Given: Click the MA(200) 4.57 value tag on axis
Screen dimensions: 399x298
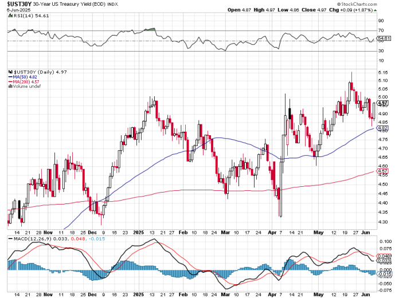Looking at the screenshot, I should coord(383,171).
